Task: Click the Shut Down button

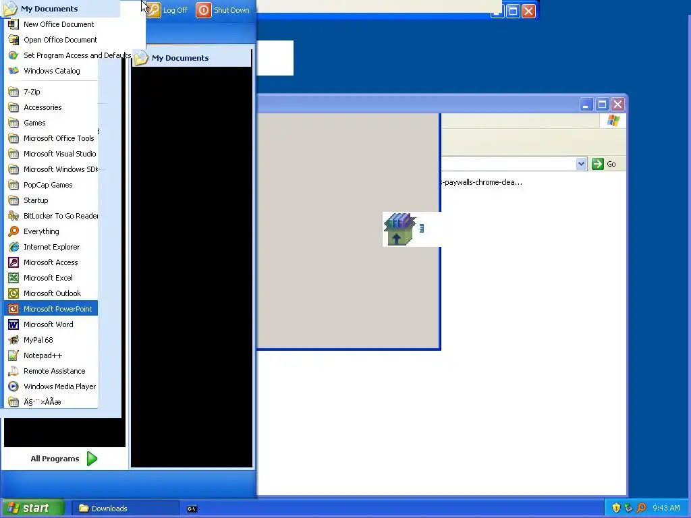Action: click(x=223, y=9)
